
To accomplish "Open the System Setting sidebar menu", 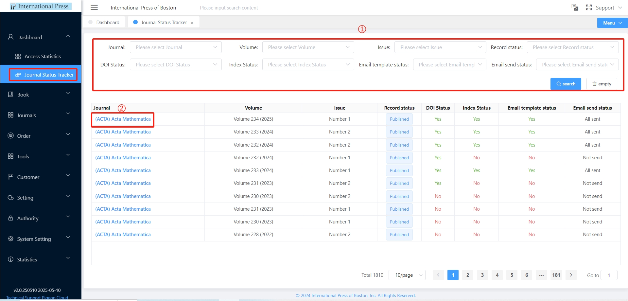I will [41, 239].
